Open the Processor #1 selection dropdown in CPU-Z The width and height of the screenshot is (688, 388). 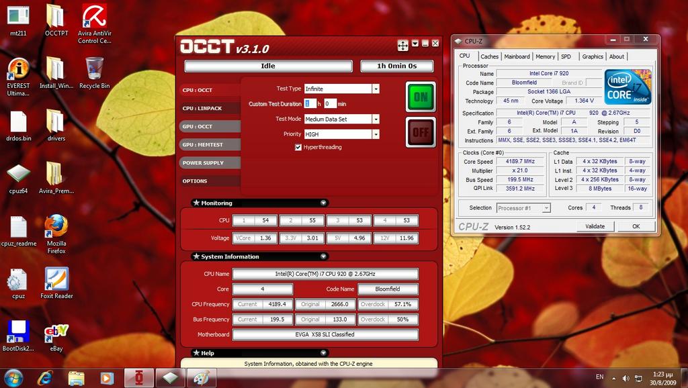(x=546, y=208)
